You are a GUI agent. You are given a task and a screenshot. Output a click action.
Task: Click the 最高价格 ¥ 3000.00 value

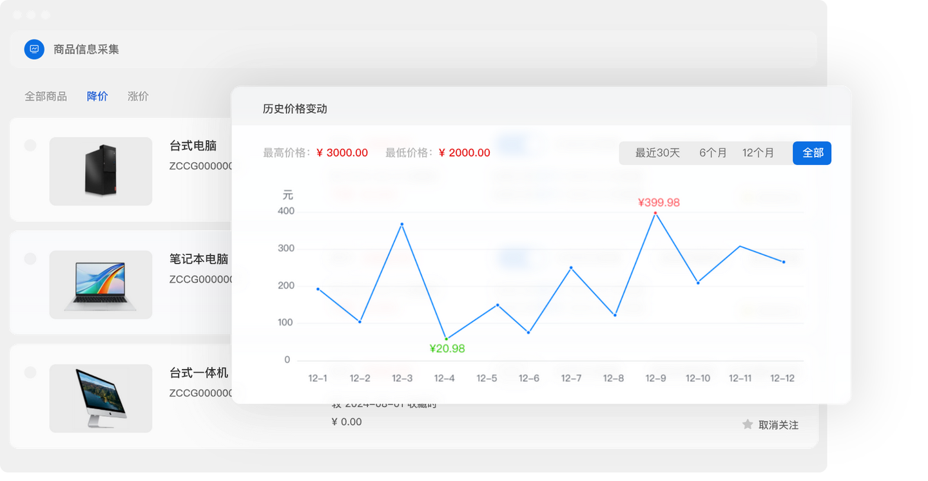(342, 153)
